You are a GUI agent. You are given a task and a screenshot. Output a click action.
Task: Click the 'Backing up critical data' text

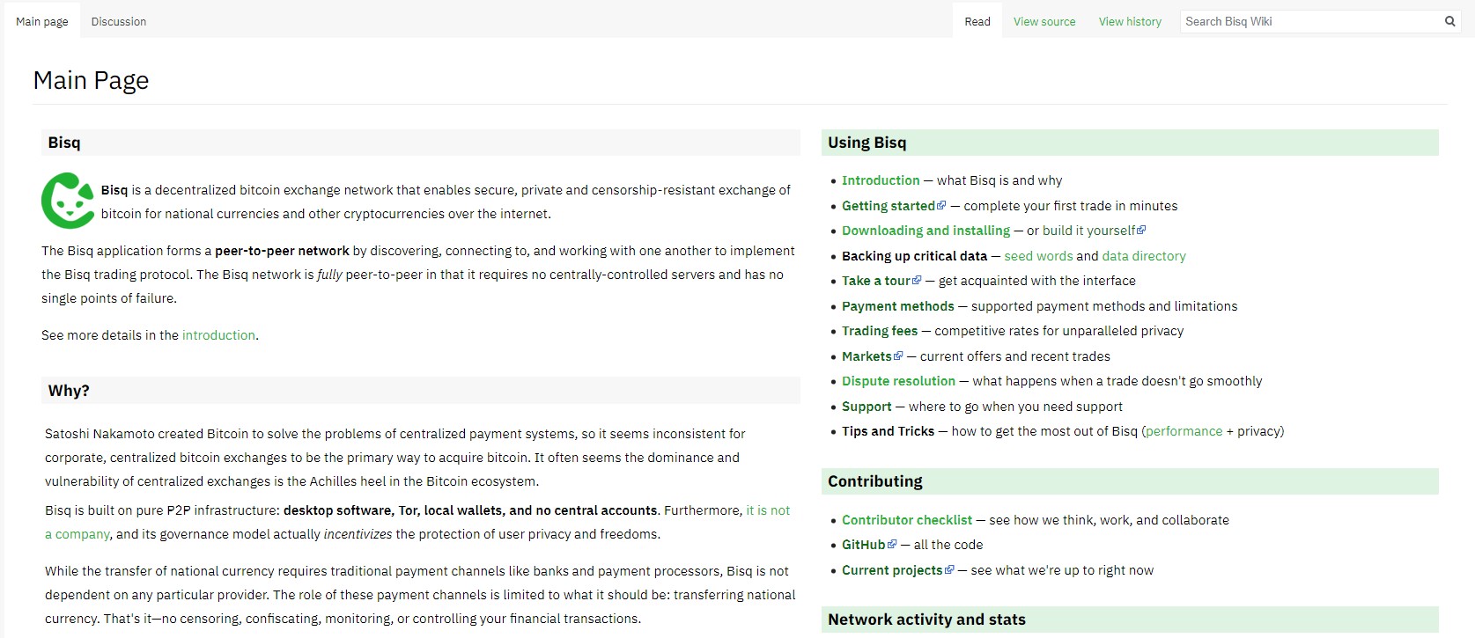tap(914, 256)
